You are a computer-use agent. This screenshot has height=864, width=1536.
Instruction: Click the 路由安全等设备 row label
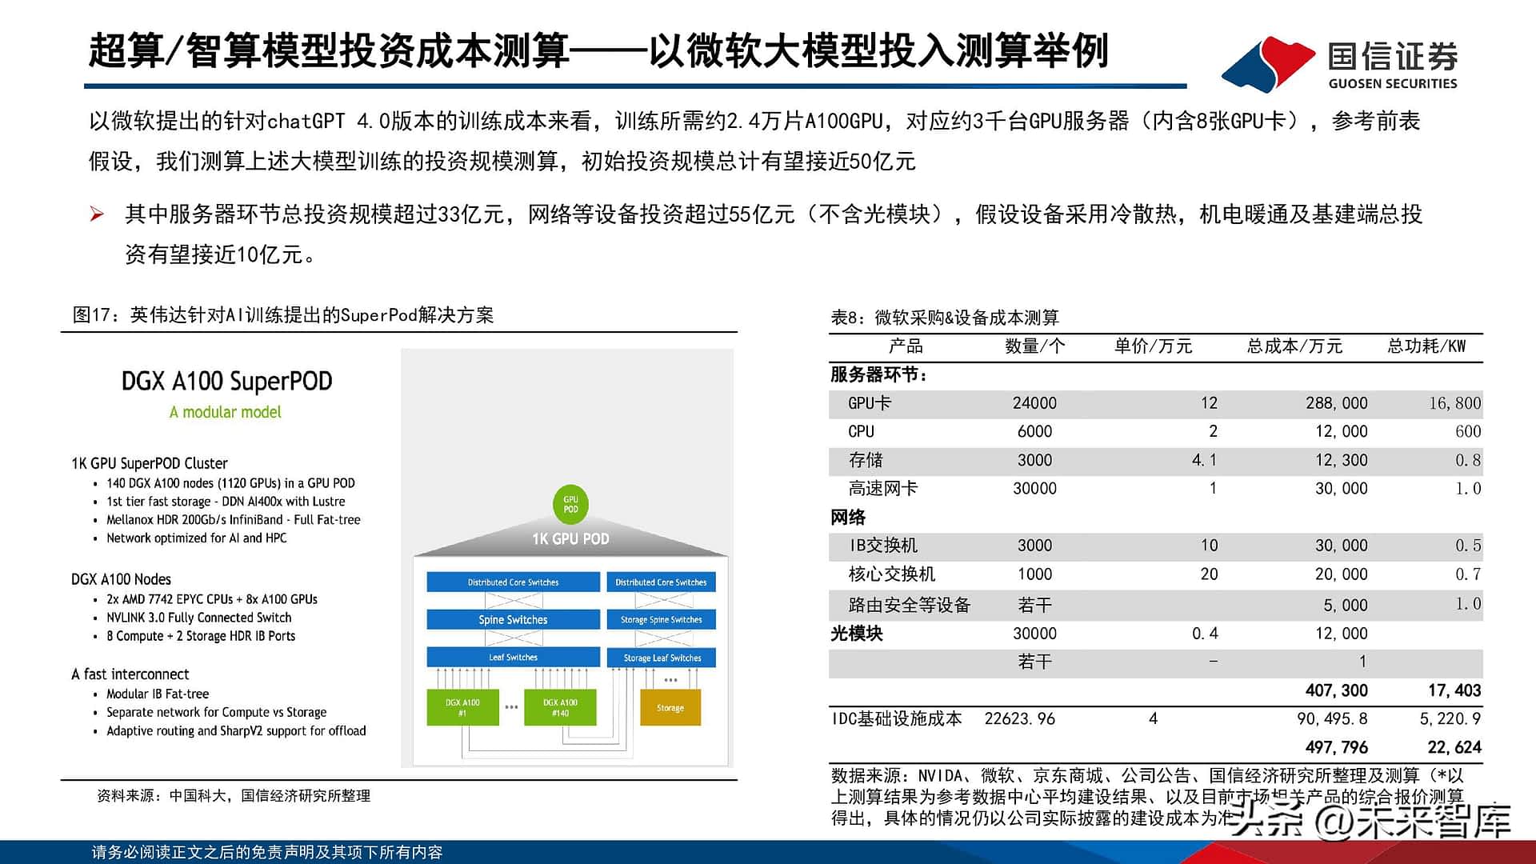(x=910, y=606)
